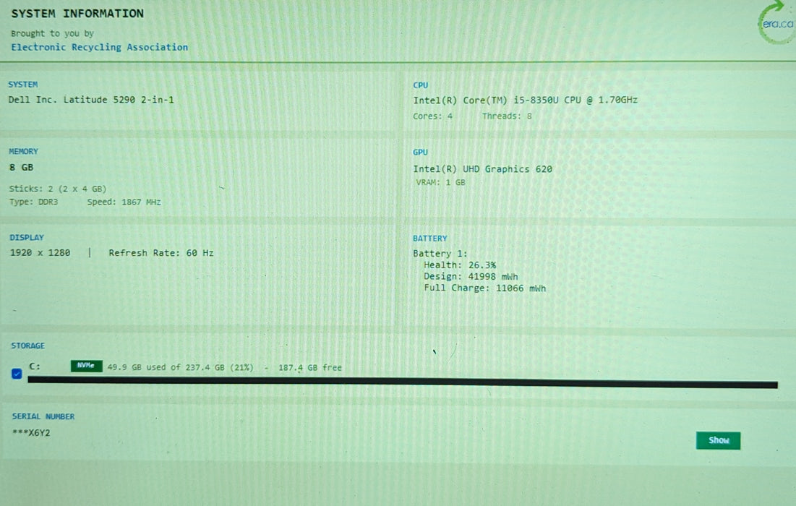Image resolution: width=796 pixels, height=506 pixels.
Task: Click the Intel UHD Graphics 620 text
Action: point(482,169)
